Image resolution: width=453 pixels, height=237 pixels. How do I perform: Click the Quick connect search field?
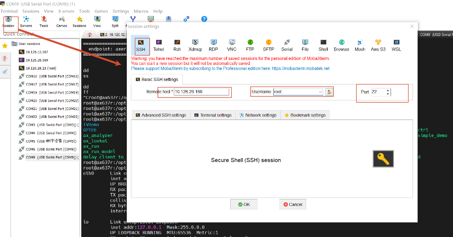click(x=40, y=34)
